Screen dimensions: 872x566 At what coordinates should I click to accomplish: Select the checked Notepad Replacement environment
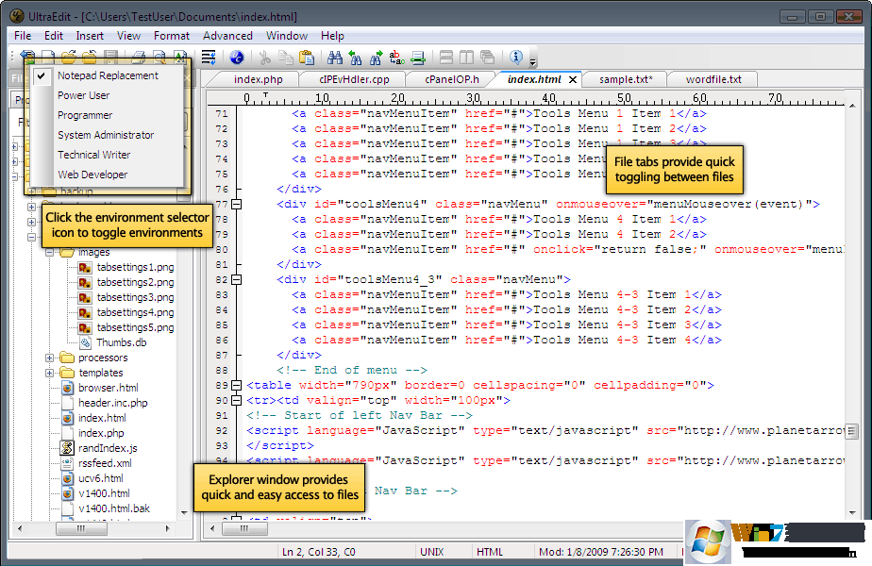pyautogui.click(x=108, y=75)
